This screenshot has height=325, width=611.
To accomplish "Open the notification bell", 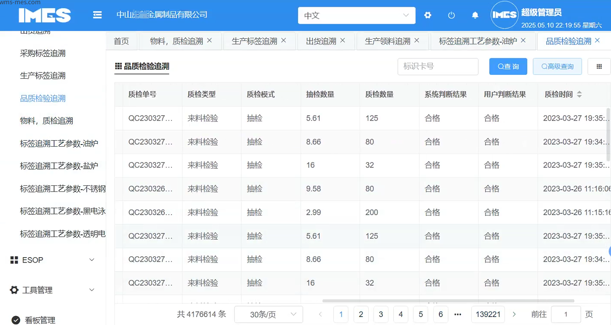I will 475,15.
